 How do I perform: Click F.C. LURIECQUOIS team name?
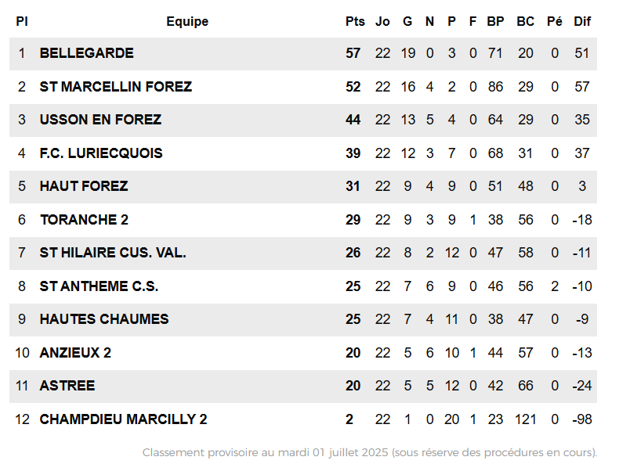point(101,153)
